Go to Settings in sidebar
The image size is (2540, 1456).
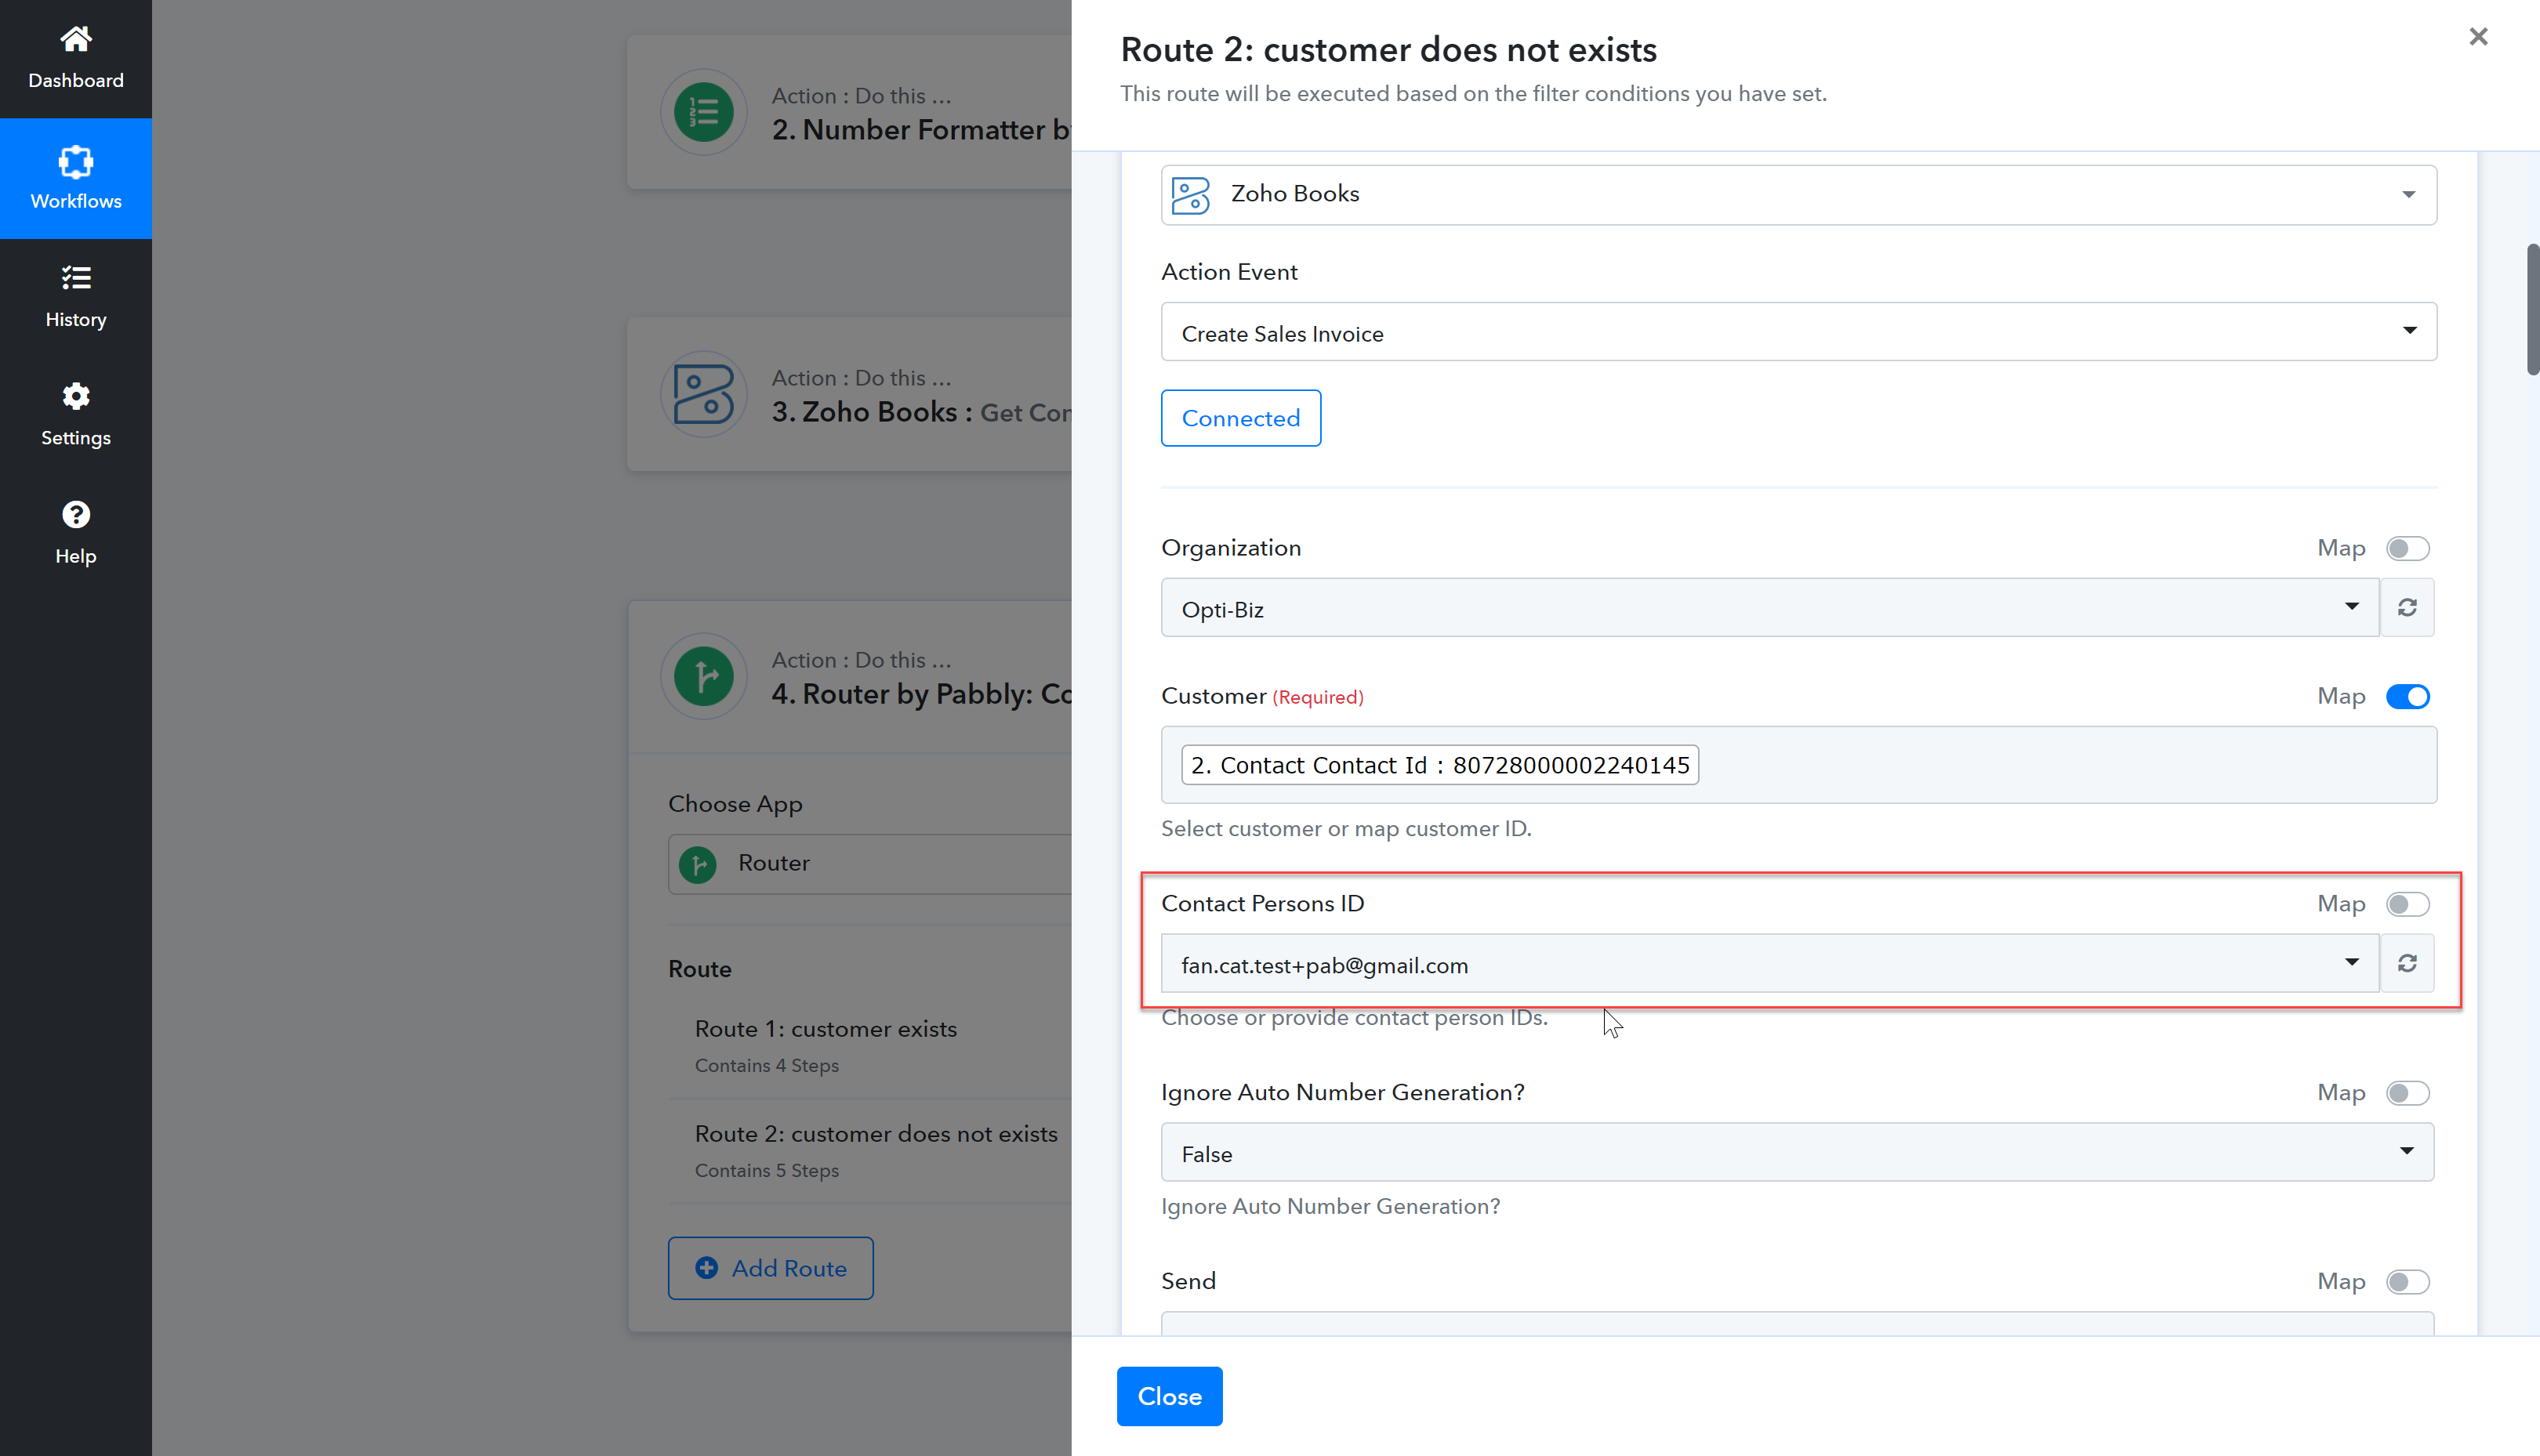76,415
